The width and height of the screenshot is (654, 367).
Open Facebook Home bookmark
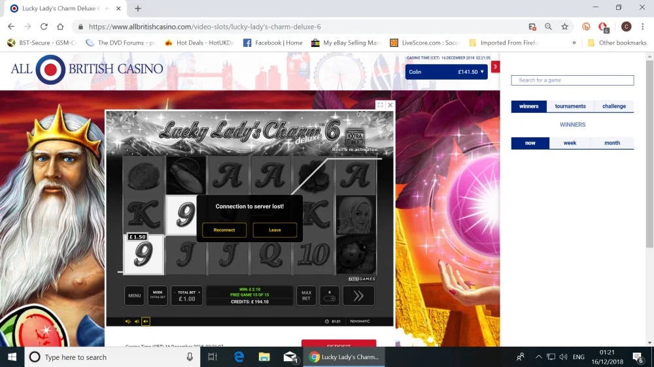point(273,42)
